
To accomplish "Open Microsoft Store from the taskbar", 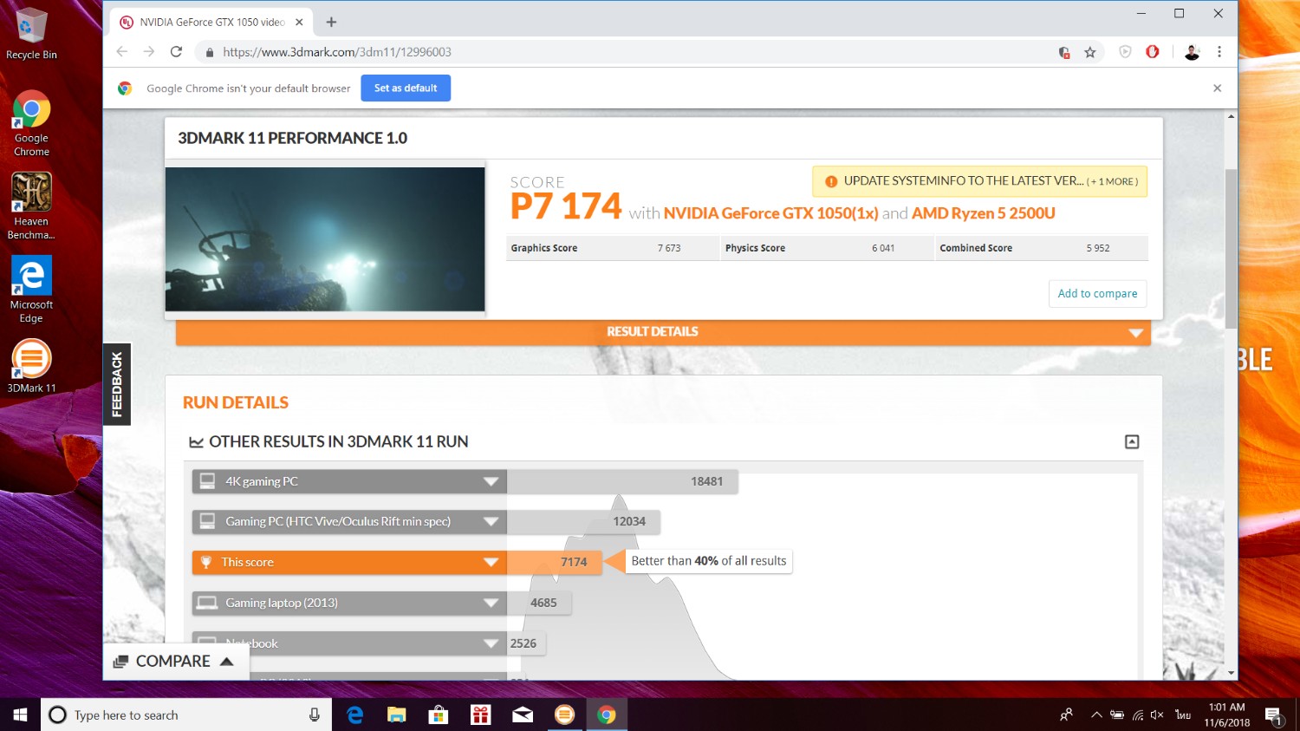I will [439, 715].
